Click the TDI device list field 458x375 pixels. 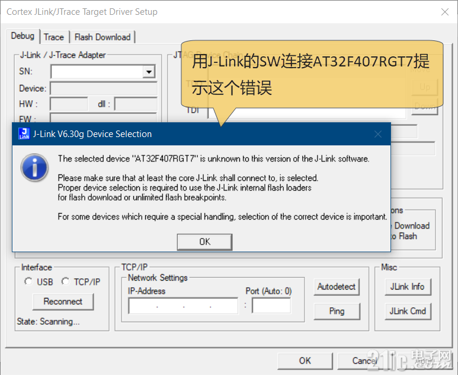tap(307, 113)
